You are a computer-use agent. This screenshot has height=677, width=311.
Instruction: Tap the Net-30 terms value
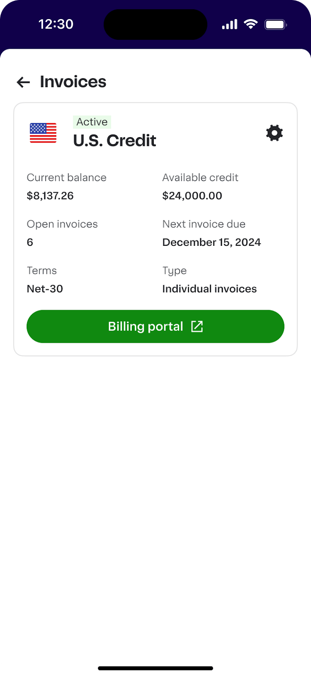pos(45,289)
